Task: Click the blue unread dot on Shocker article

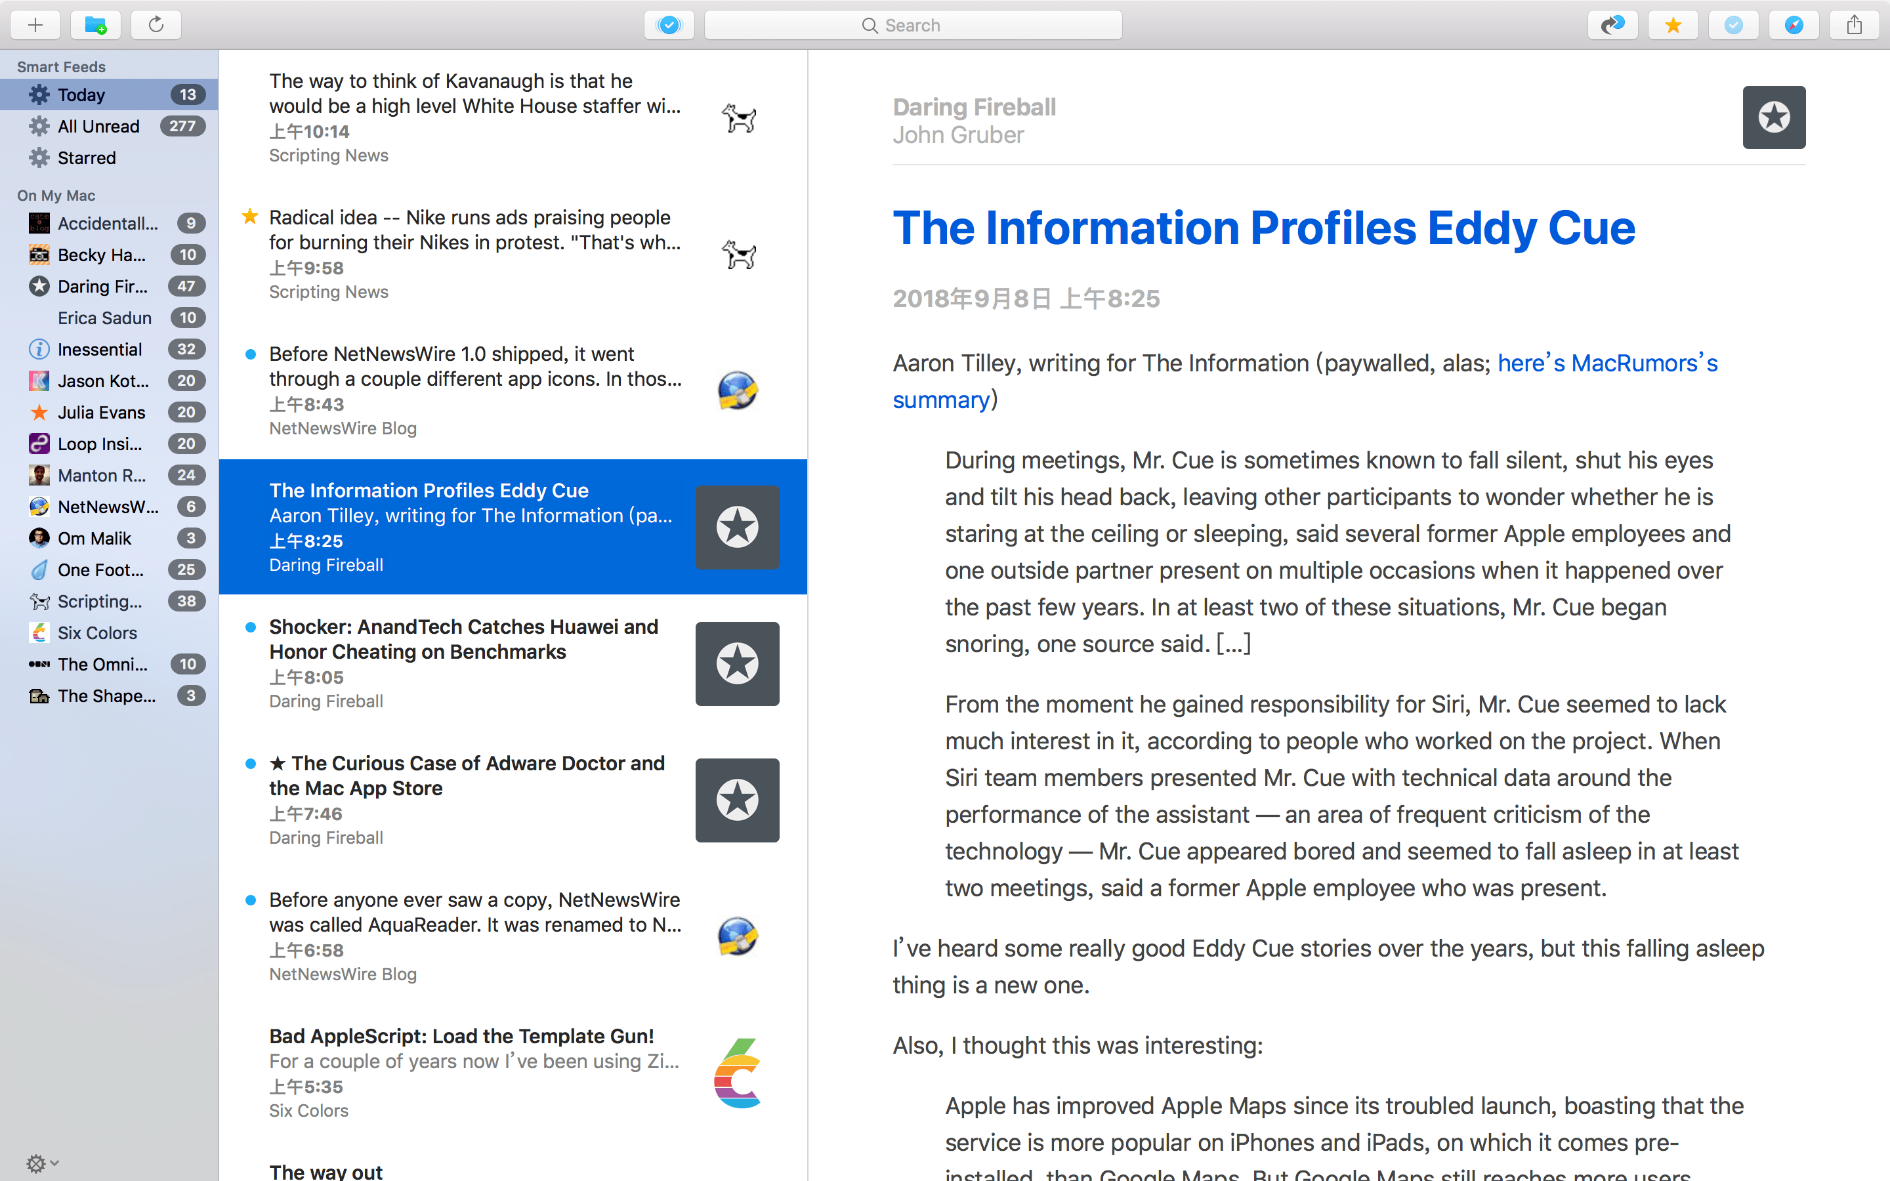Action: 251,627
